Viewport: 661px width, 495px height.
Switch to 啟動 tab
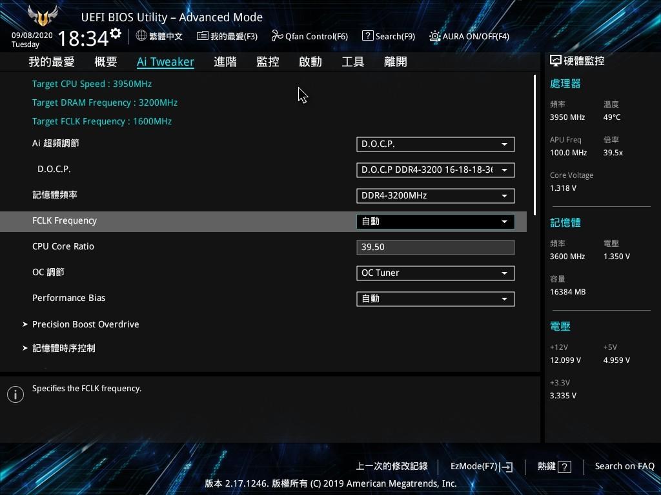(x=310, y=62)
